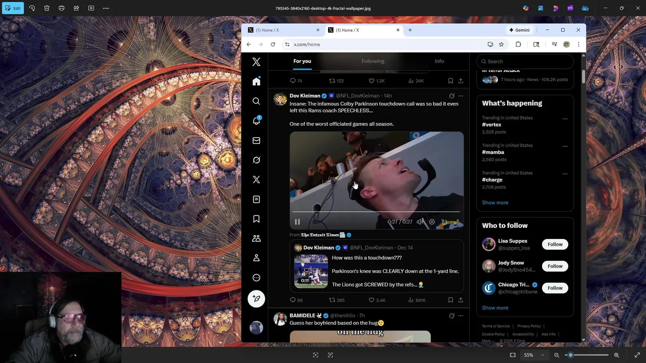Viewport: 646px width, 363px height.
Task: Delete the image with the trash icon
Action: pyautogui.click(x=46, y=8)
